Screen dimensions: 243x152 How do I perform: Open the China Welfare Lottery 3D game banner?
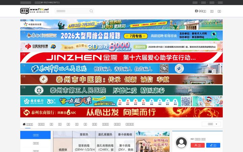122,47
